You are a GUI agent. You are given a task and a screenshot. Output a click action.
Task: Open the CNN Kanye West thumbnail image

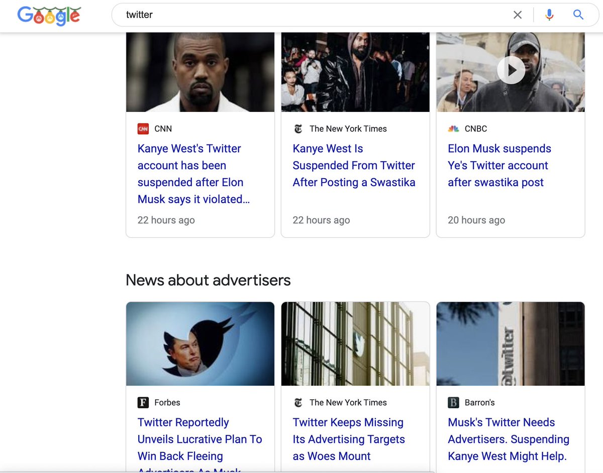tap(200, 72)
